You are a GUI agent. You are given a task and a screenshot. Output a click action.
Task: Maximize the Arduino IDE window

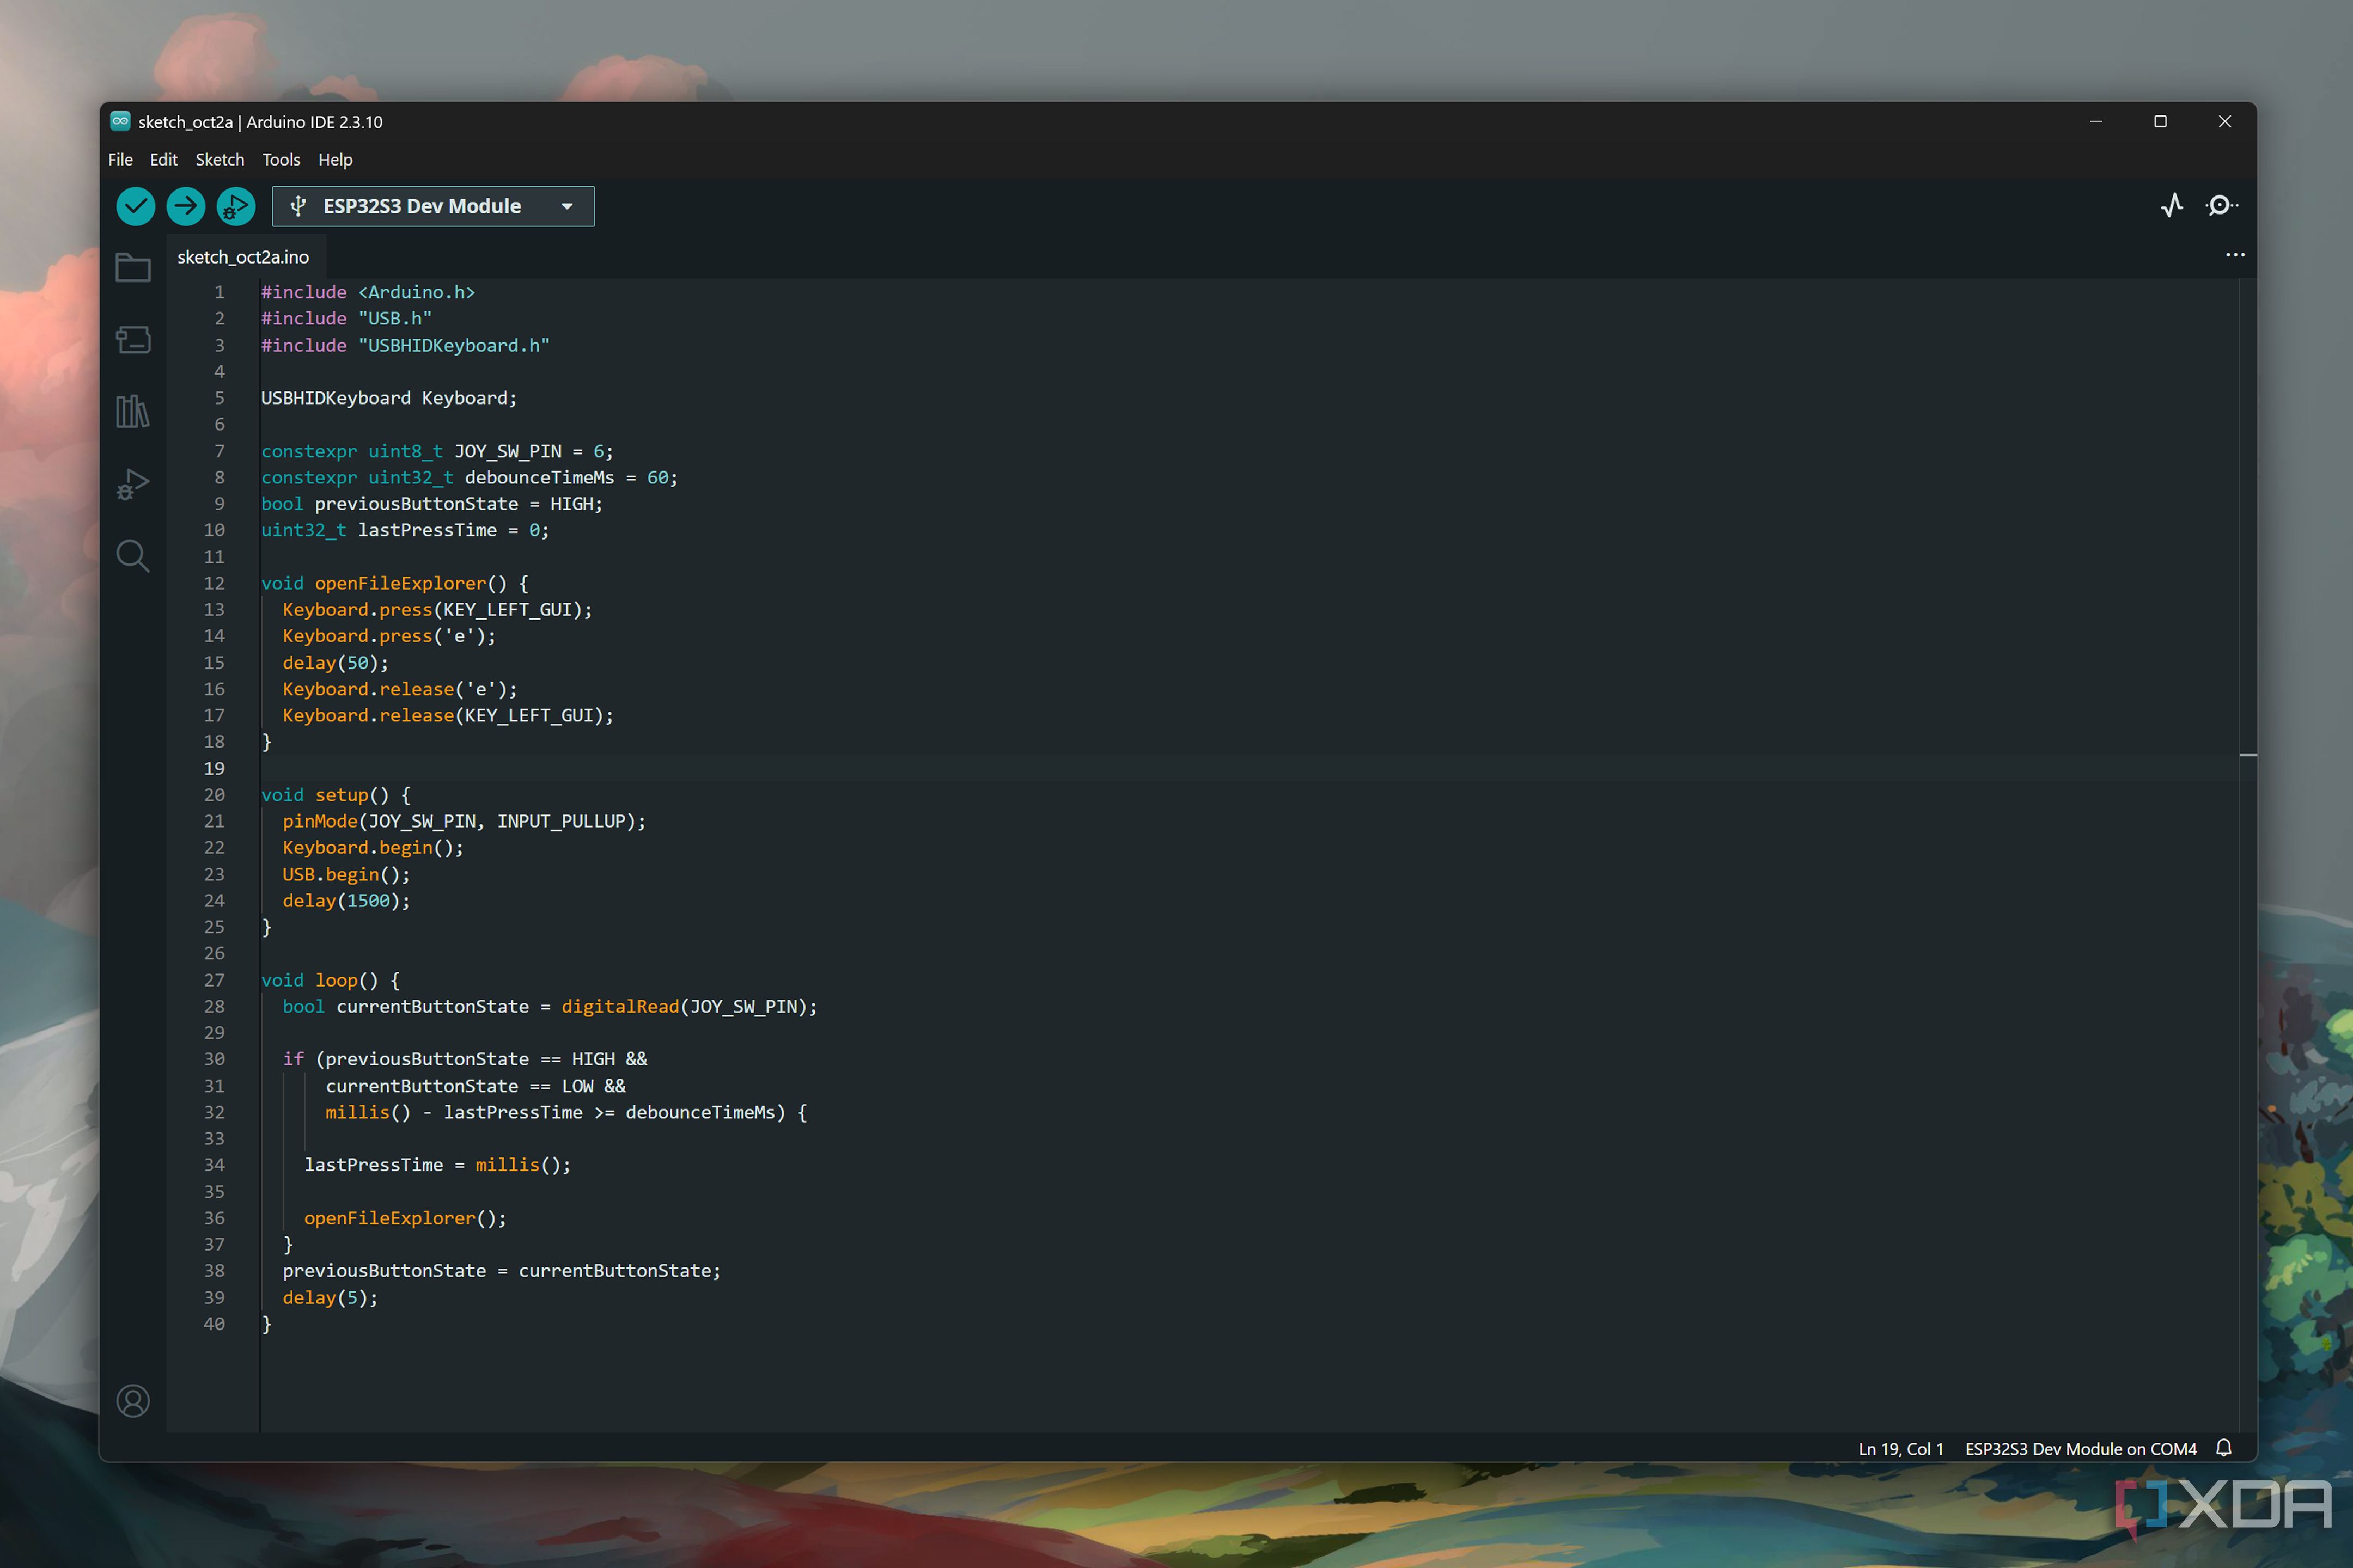point(2160,121)
